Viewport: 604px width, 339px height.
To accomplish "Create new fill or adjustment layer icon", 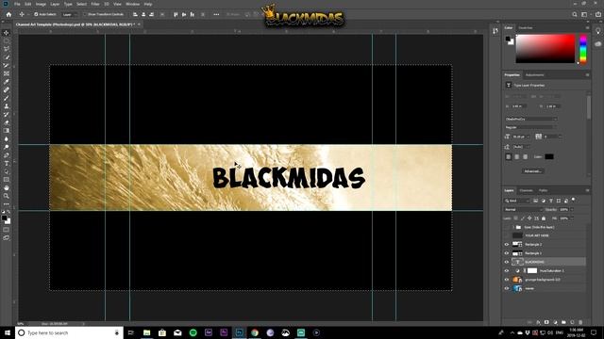I will (555, 322).
